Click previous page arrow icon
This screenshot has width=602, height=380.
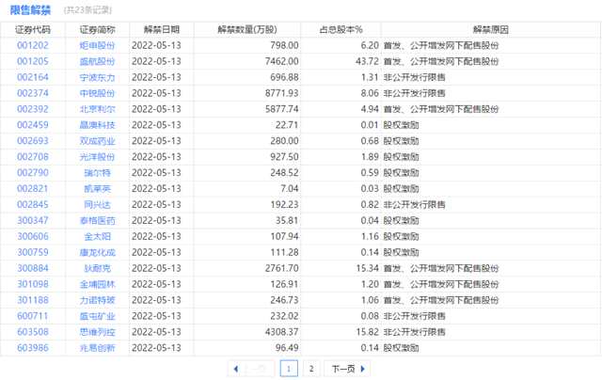(x=236, y=369)
